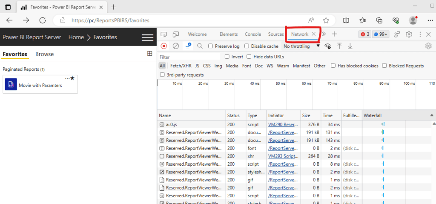The width and height of the screenshot is (436, 204).
Task: Click the network Filter text field
Action: click(189, 57)
